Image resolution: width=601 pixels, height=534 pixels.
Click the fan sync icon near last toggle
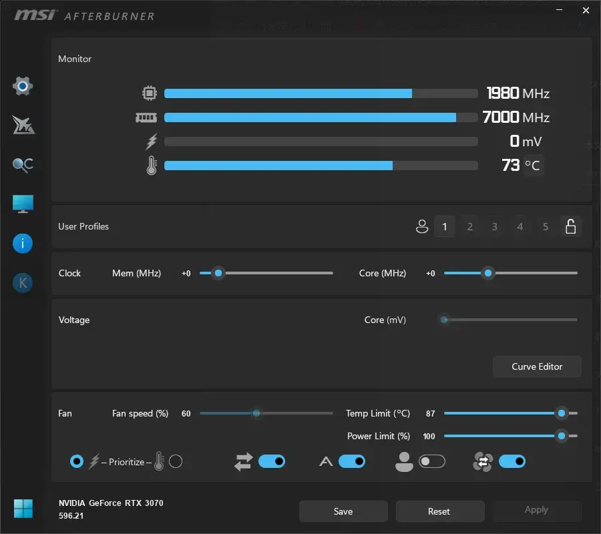(483, 462)
